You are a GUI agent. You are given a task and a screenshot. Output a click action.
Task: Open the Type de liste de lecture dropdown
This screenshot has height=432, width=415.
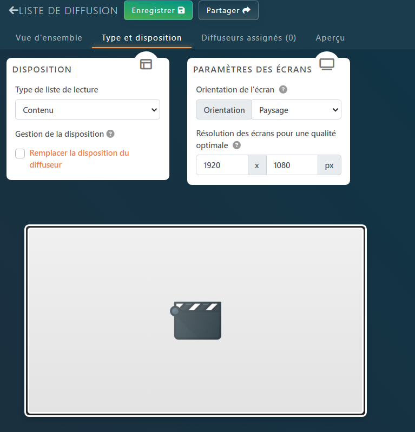pyautogui.click(x=88, y=110)
